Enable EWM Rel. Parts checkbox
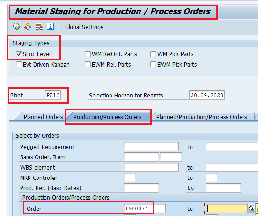This screenshot has width=258, height=216. point(88,65)
